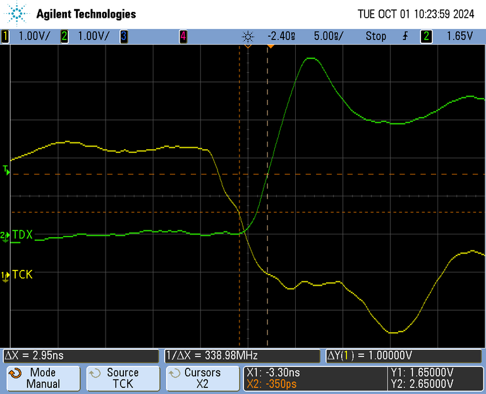Viewport: 486px width, 394px height.
Task: Click the rotary knob icon on Source softkey
Action: pyautogui.click(x=95, y=373)
